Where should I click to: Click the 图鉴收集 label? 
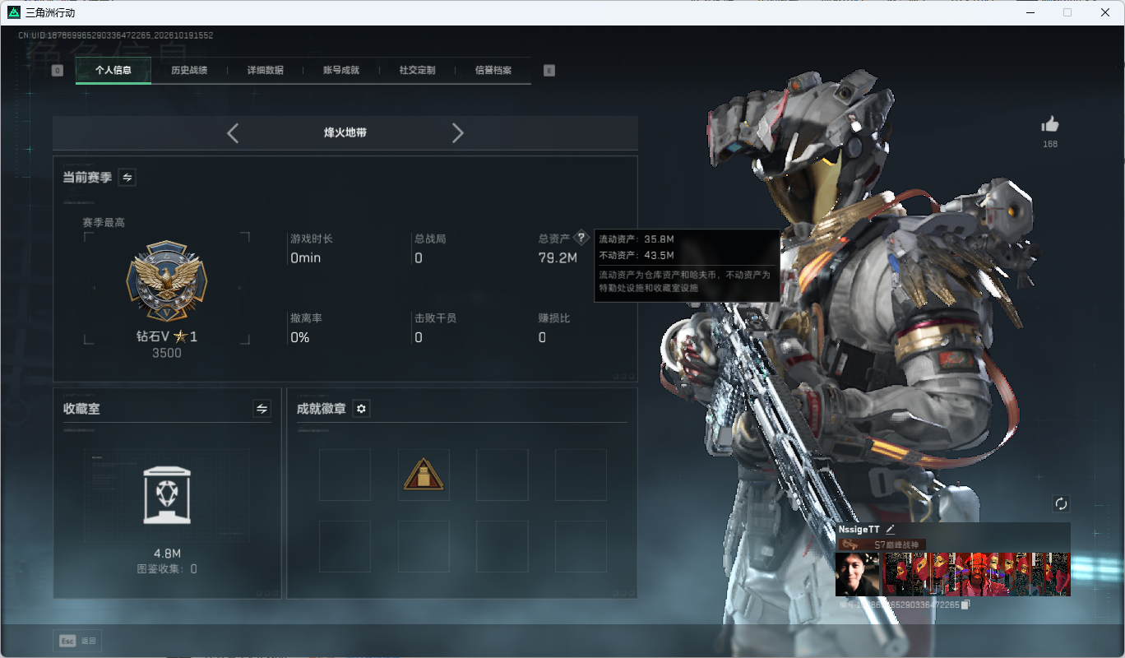pyautogui.click(x=161, y=569)
